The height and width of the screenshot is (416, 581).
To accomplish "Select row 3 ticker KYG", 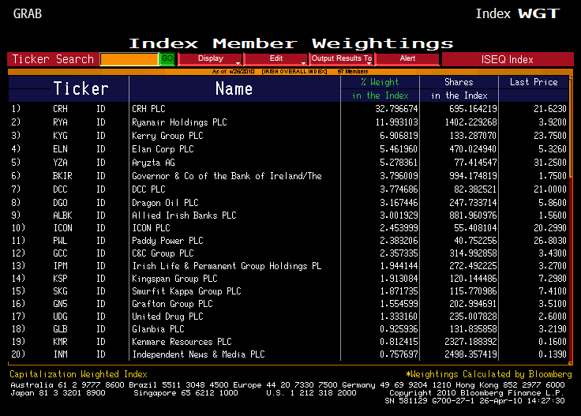I will (x=61, y=136).
